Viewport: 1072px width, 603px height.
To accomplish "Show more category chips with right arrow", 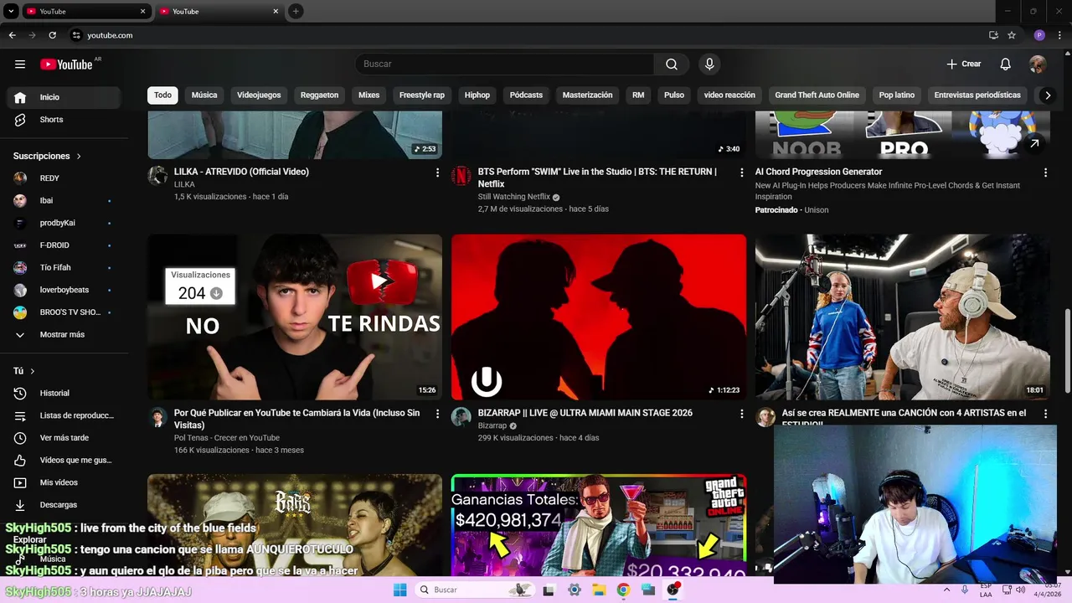I will coord(1047,95).
